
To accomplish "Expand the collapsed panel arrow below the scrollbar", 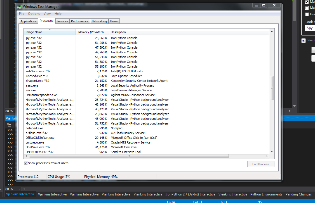I will click(294, 106).
